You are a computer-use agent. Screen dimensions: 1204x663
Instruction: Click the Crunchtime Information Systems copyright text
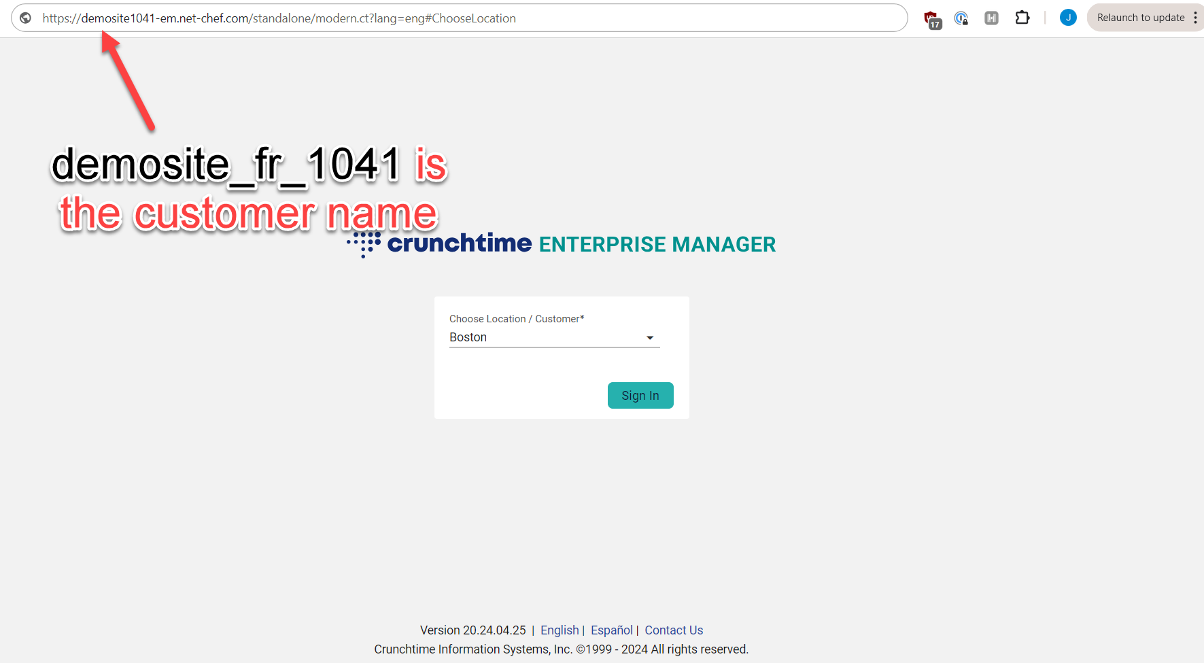tap(562, 649)
